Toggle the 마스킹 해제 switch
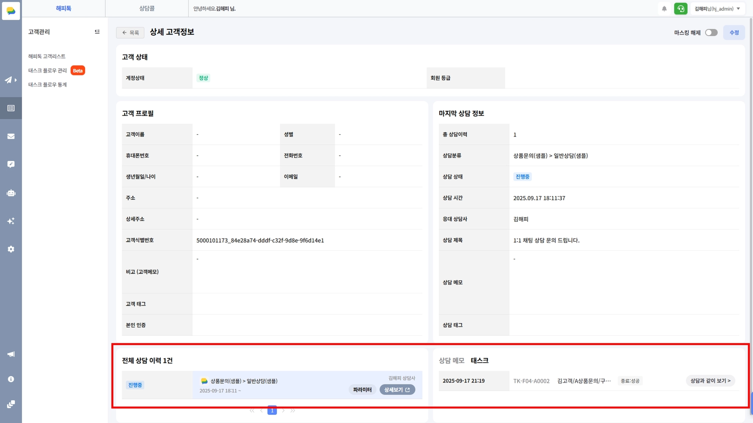 click(711, 33)
